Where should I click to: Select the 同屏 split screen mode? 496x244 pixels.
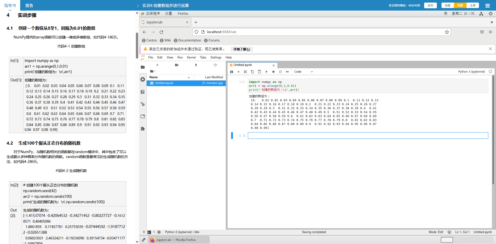click(x=460, y=5)
